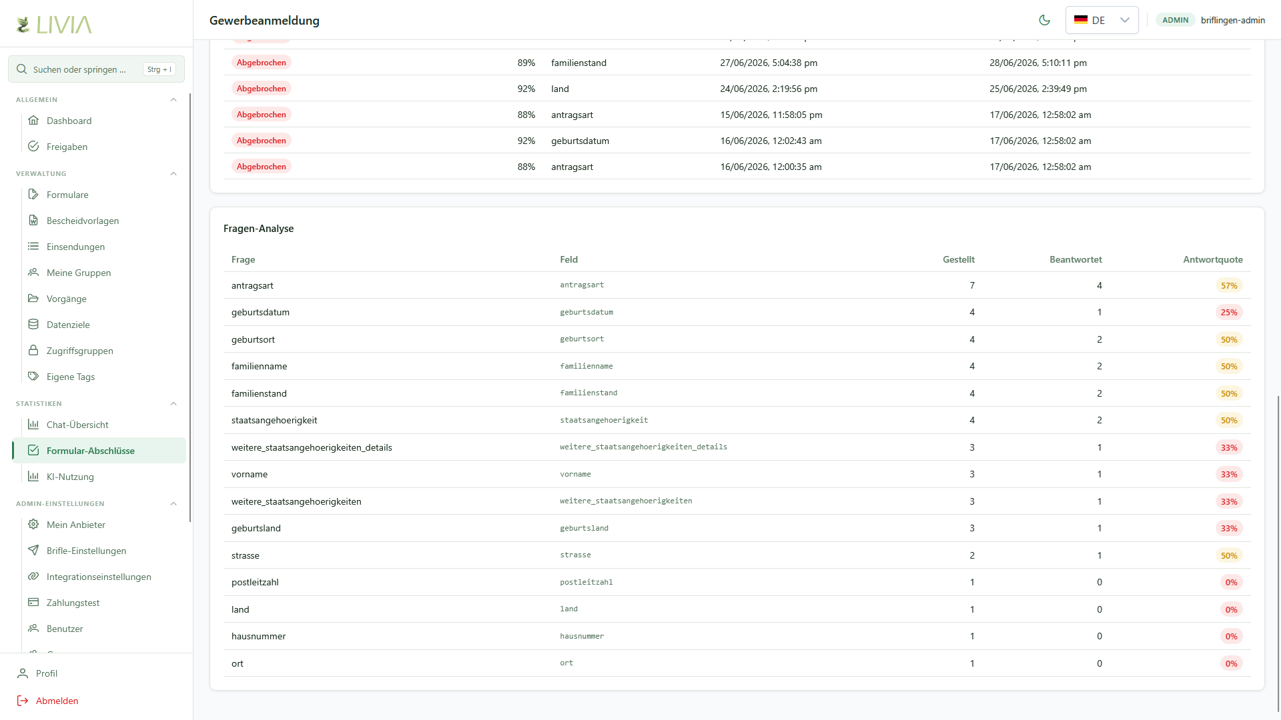
Task: Click the Formulare edit icon
Action: tap(33, 195)
